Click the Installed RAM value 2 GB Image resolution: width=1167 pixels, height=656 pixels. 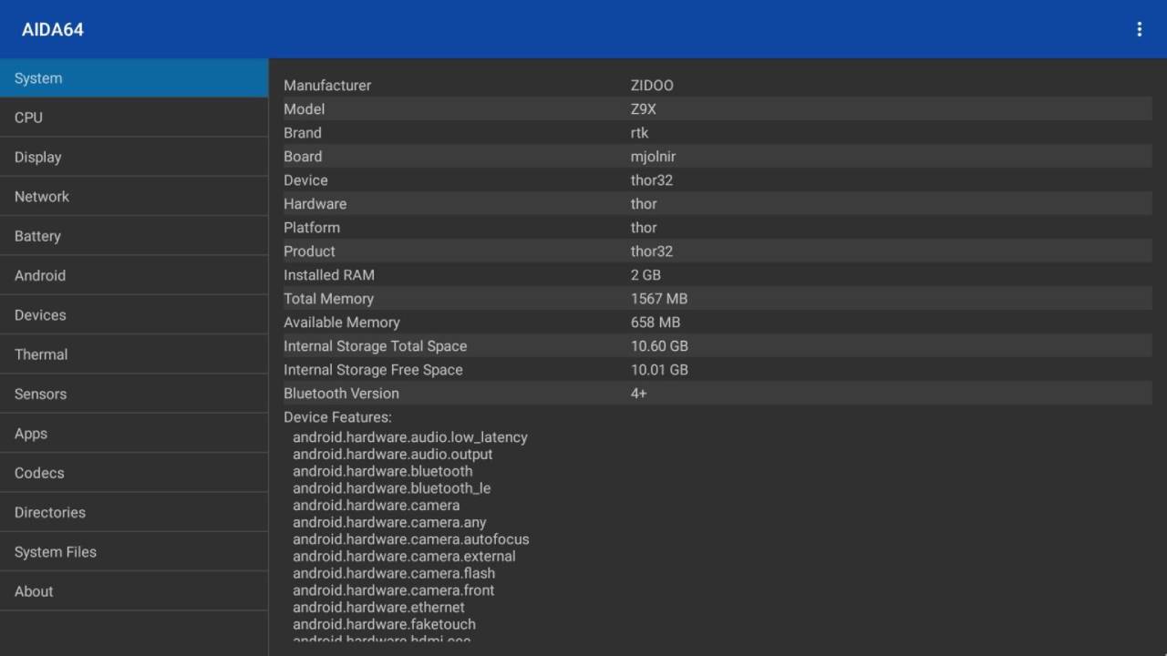(645, 275)
